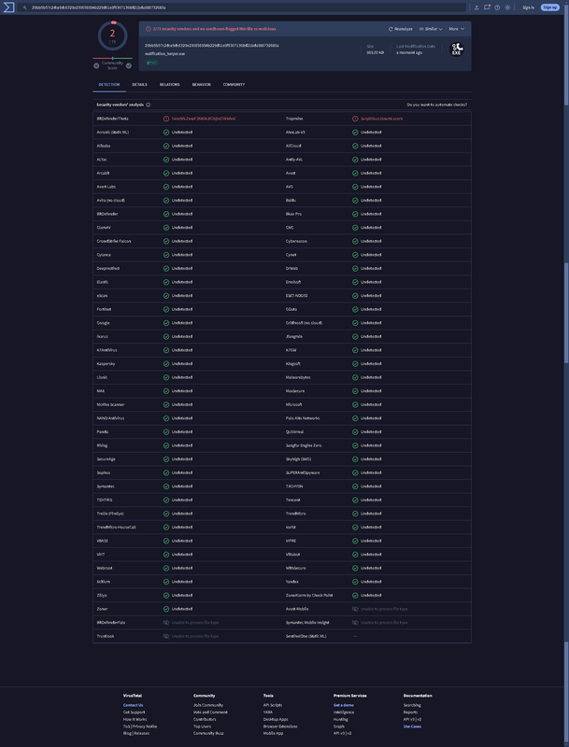Open Contact Us footer link
The width and height of the screenshot is (569, 747).
133,706
